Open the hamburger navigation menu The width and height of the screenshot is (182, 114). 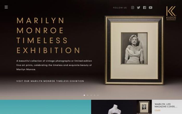click(6, 7)
